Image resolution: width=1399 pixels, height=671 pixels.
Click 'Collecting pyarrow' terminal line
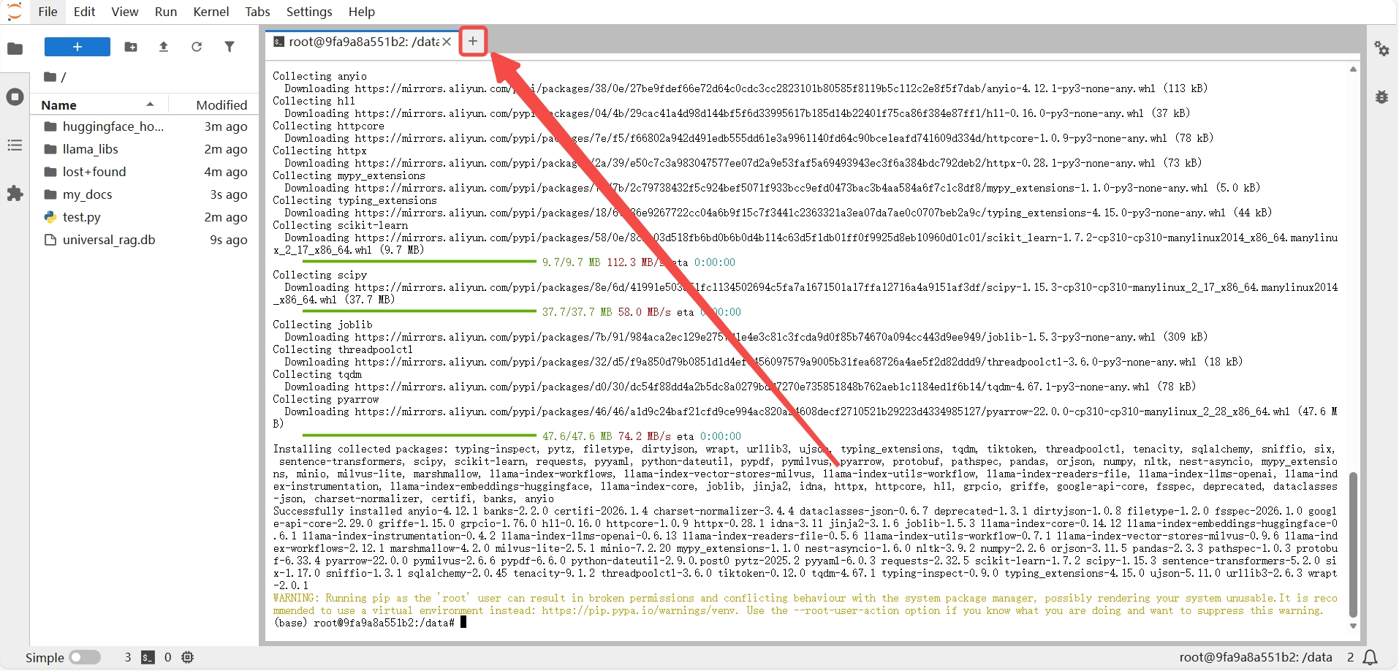pyautogui.click(x=326, y=399)
